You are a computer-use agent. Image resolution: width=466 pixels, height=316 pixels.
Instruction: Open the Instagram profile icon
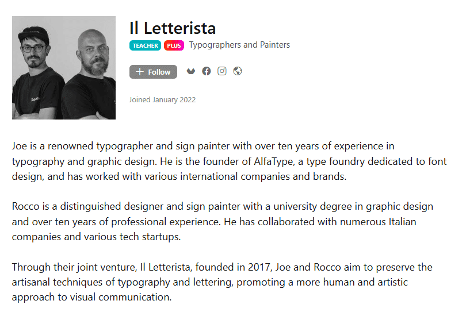tap(222, 71)
